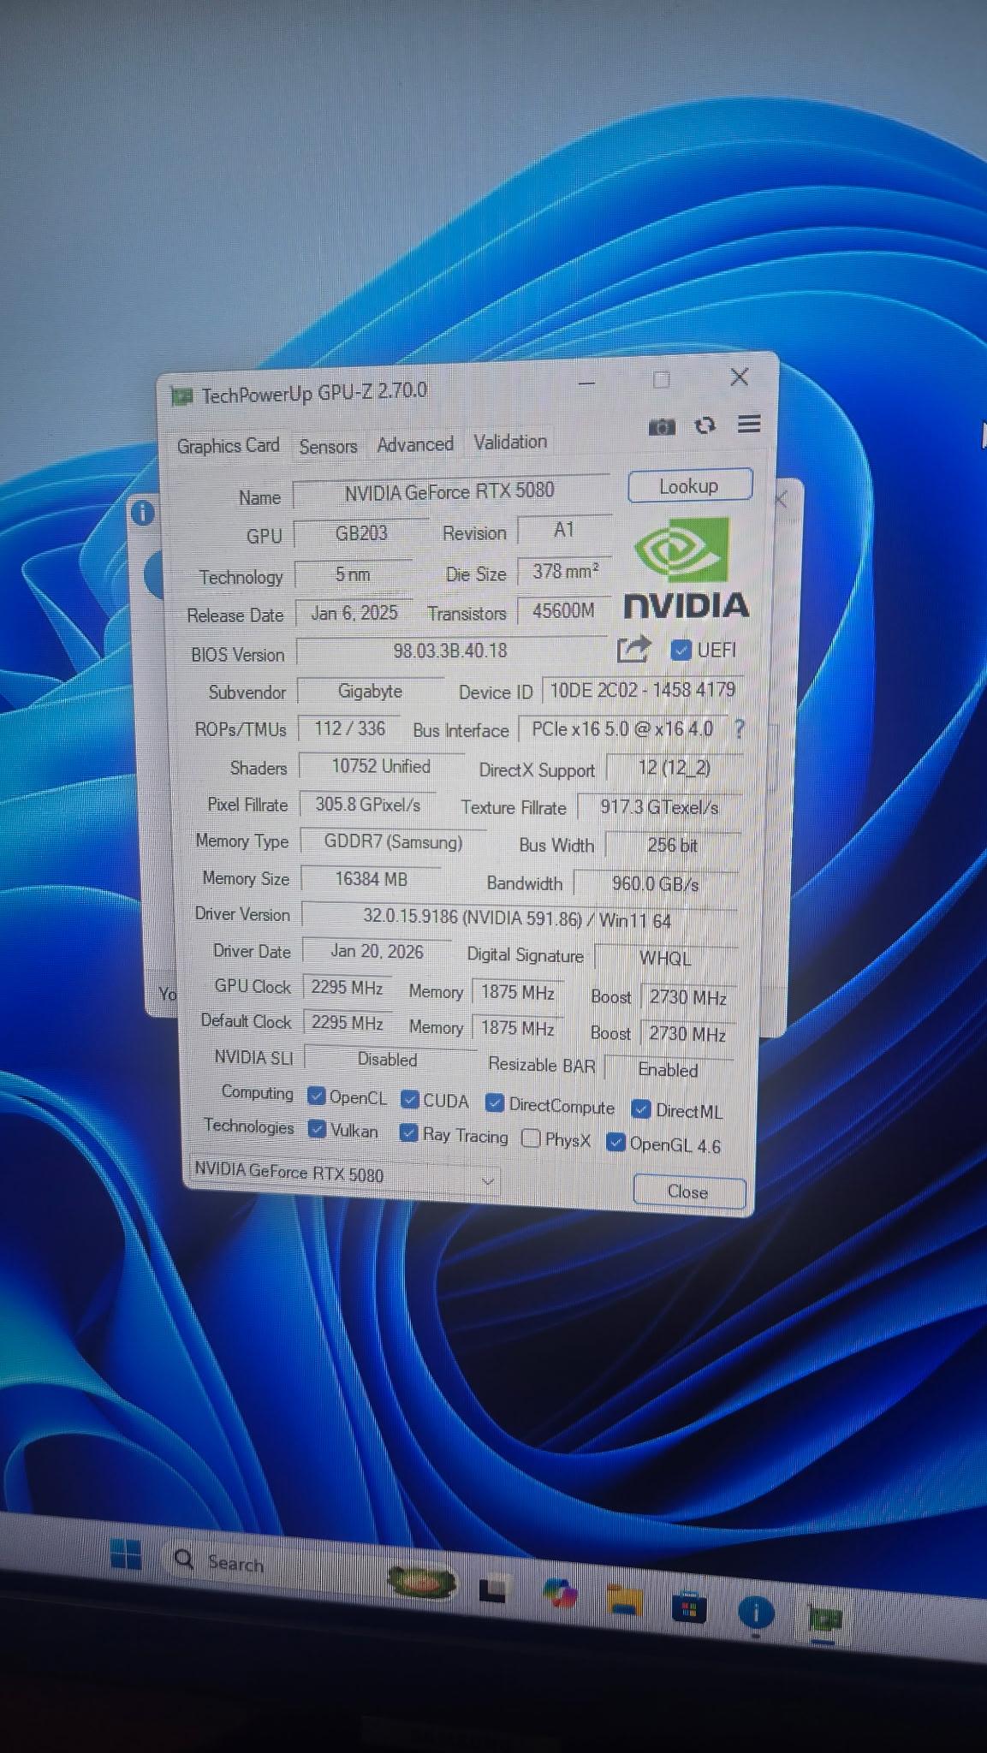This screenshot has height=1753, width=987.
Task: Close the GPU-Z window with X
Action: click(x=740, y=377)
